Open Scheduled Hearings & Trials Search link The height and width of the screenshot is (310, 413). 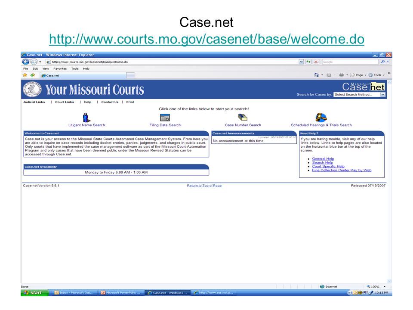321,125
